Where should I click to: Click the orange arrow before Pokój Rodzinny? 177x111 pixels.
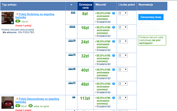coord(17,14)
